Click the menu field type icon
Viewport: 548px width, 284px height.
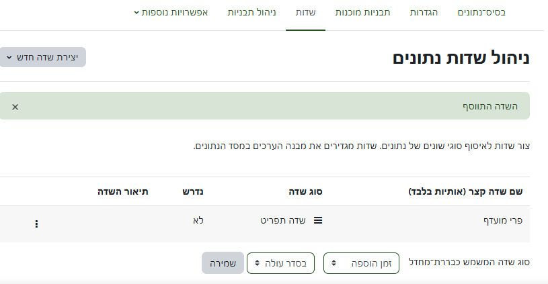tap(318, 220)
